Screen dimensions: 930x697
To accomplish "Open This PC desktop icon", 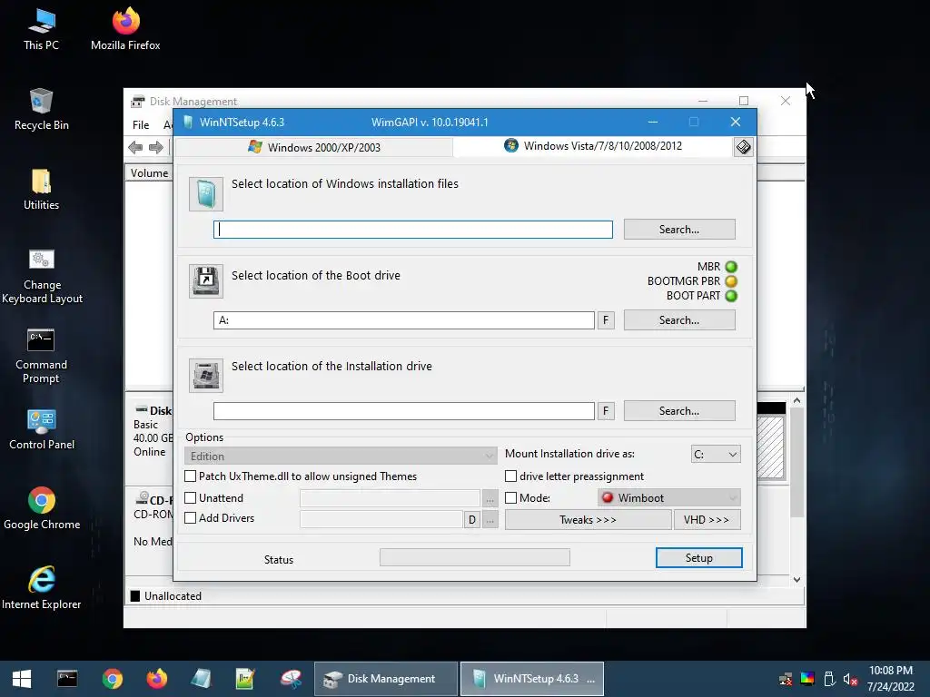I will 41,30.
